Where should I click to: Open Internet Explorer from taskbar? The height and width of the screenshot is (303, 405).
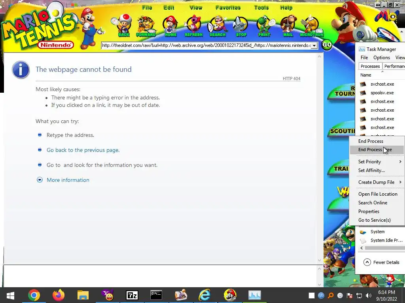click(x=205, y=295)
